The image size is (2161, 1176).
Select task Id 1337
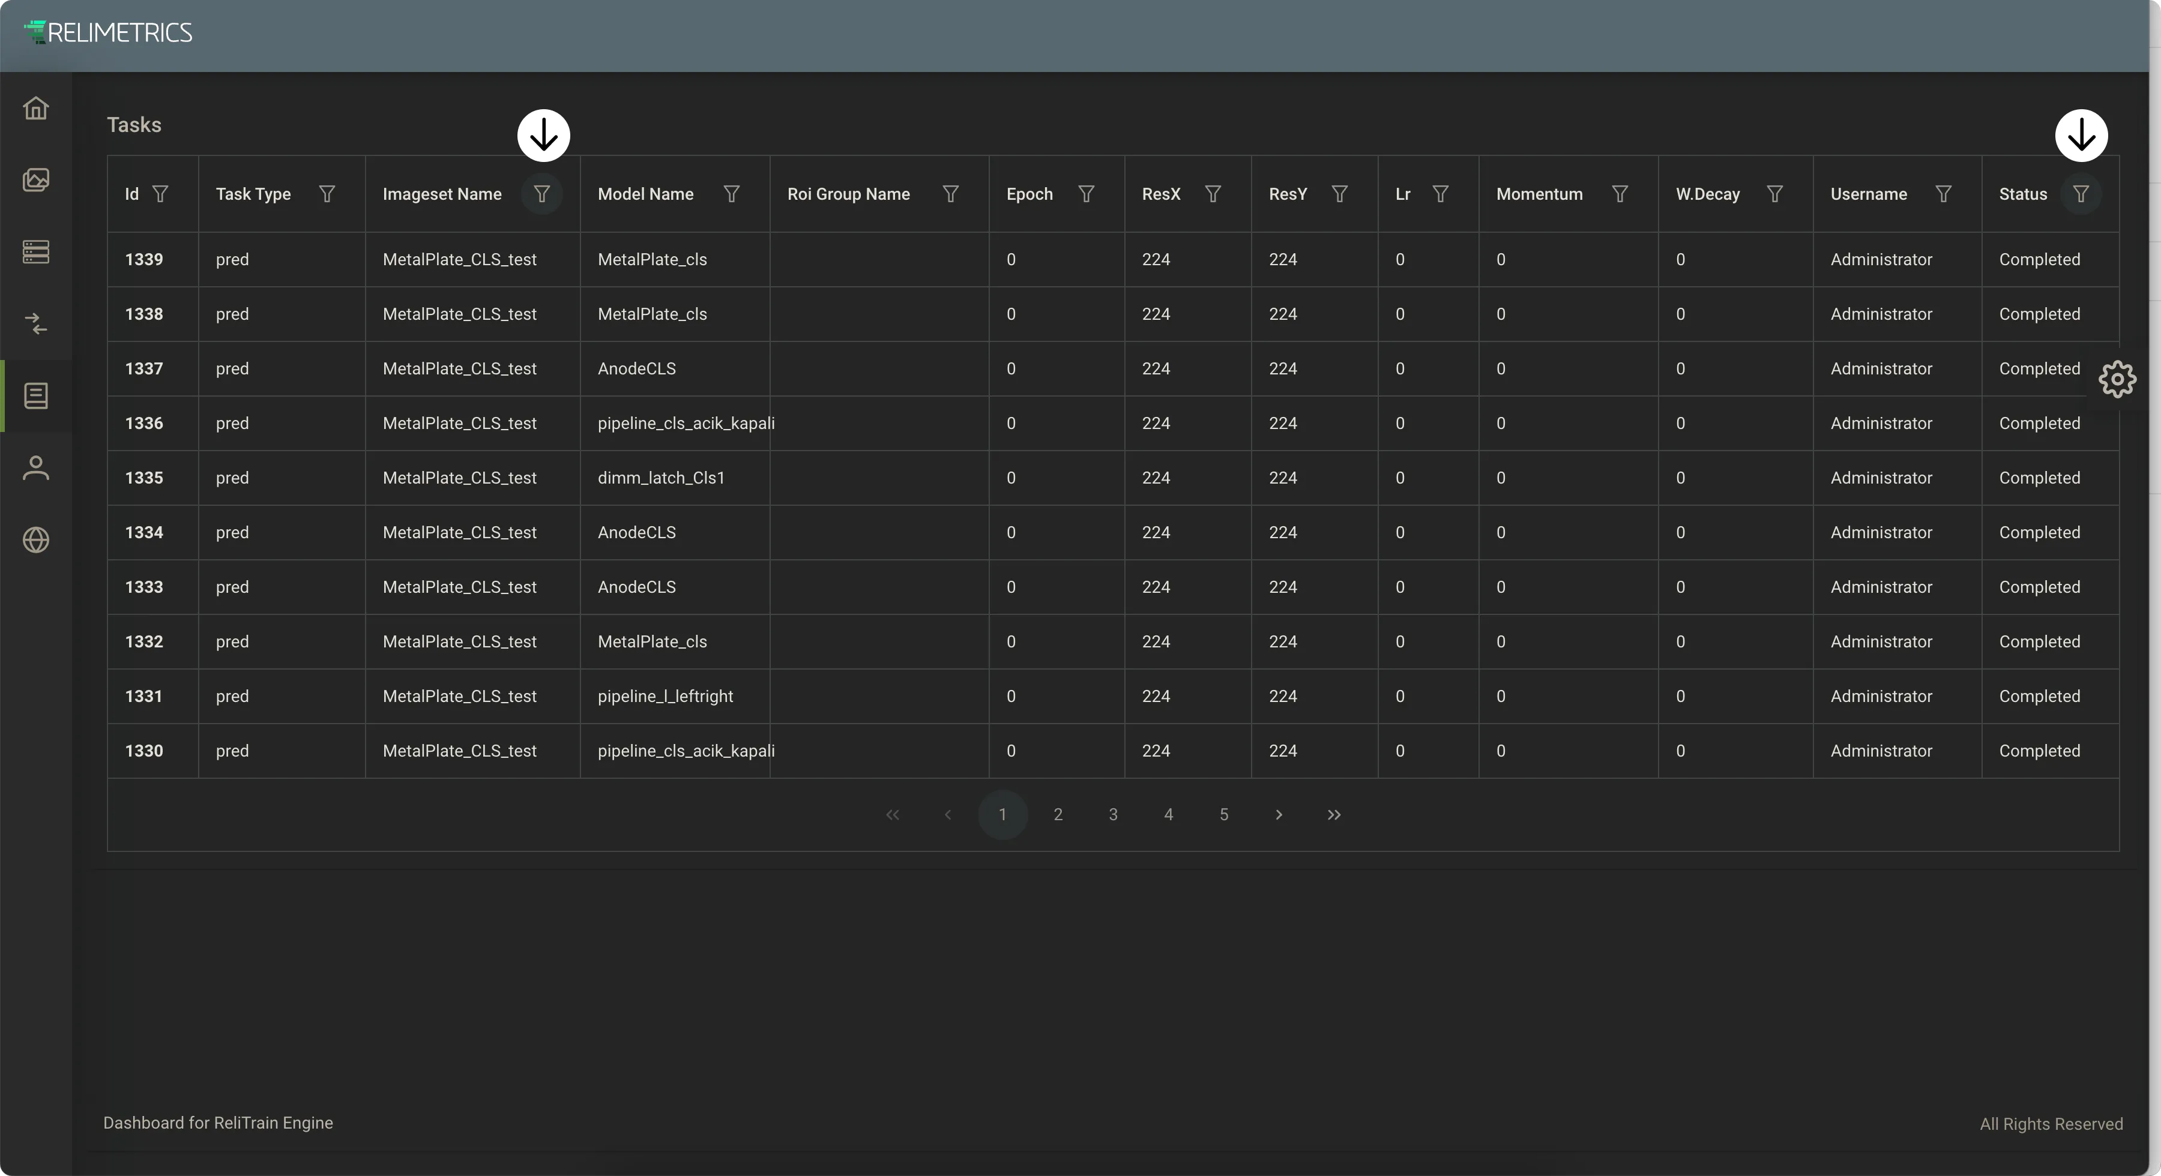[144, 368]
